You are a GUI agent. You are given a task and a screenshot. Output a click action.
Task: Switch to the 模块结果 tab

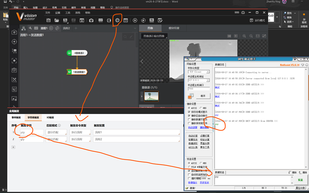point(174,28)
